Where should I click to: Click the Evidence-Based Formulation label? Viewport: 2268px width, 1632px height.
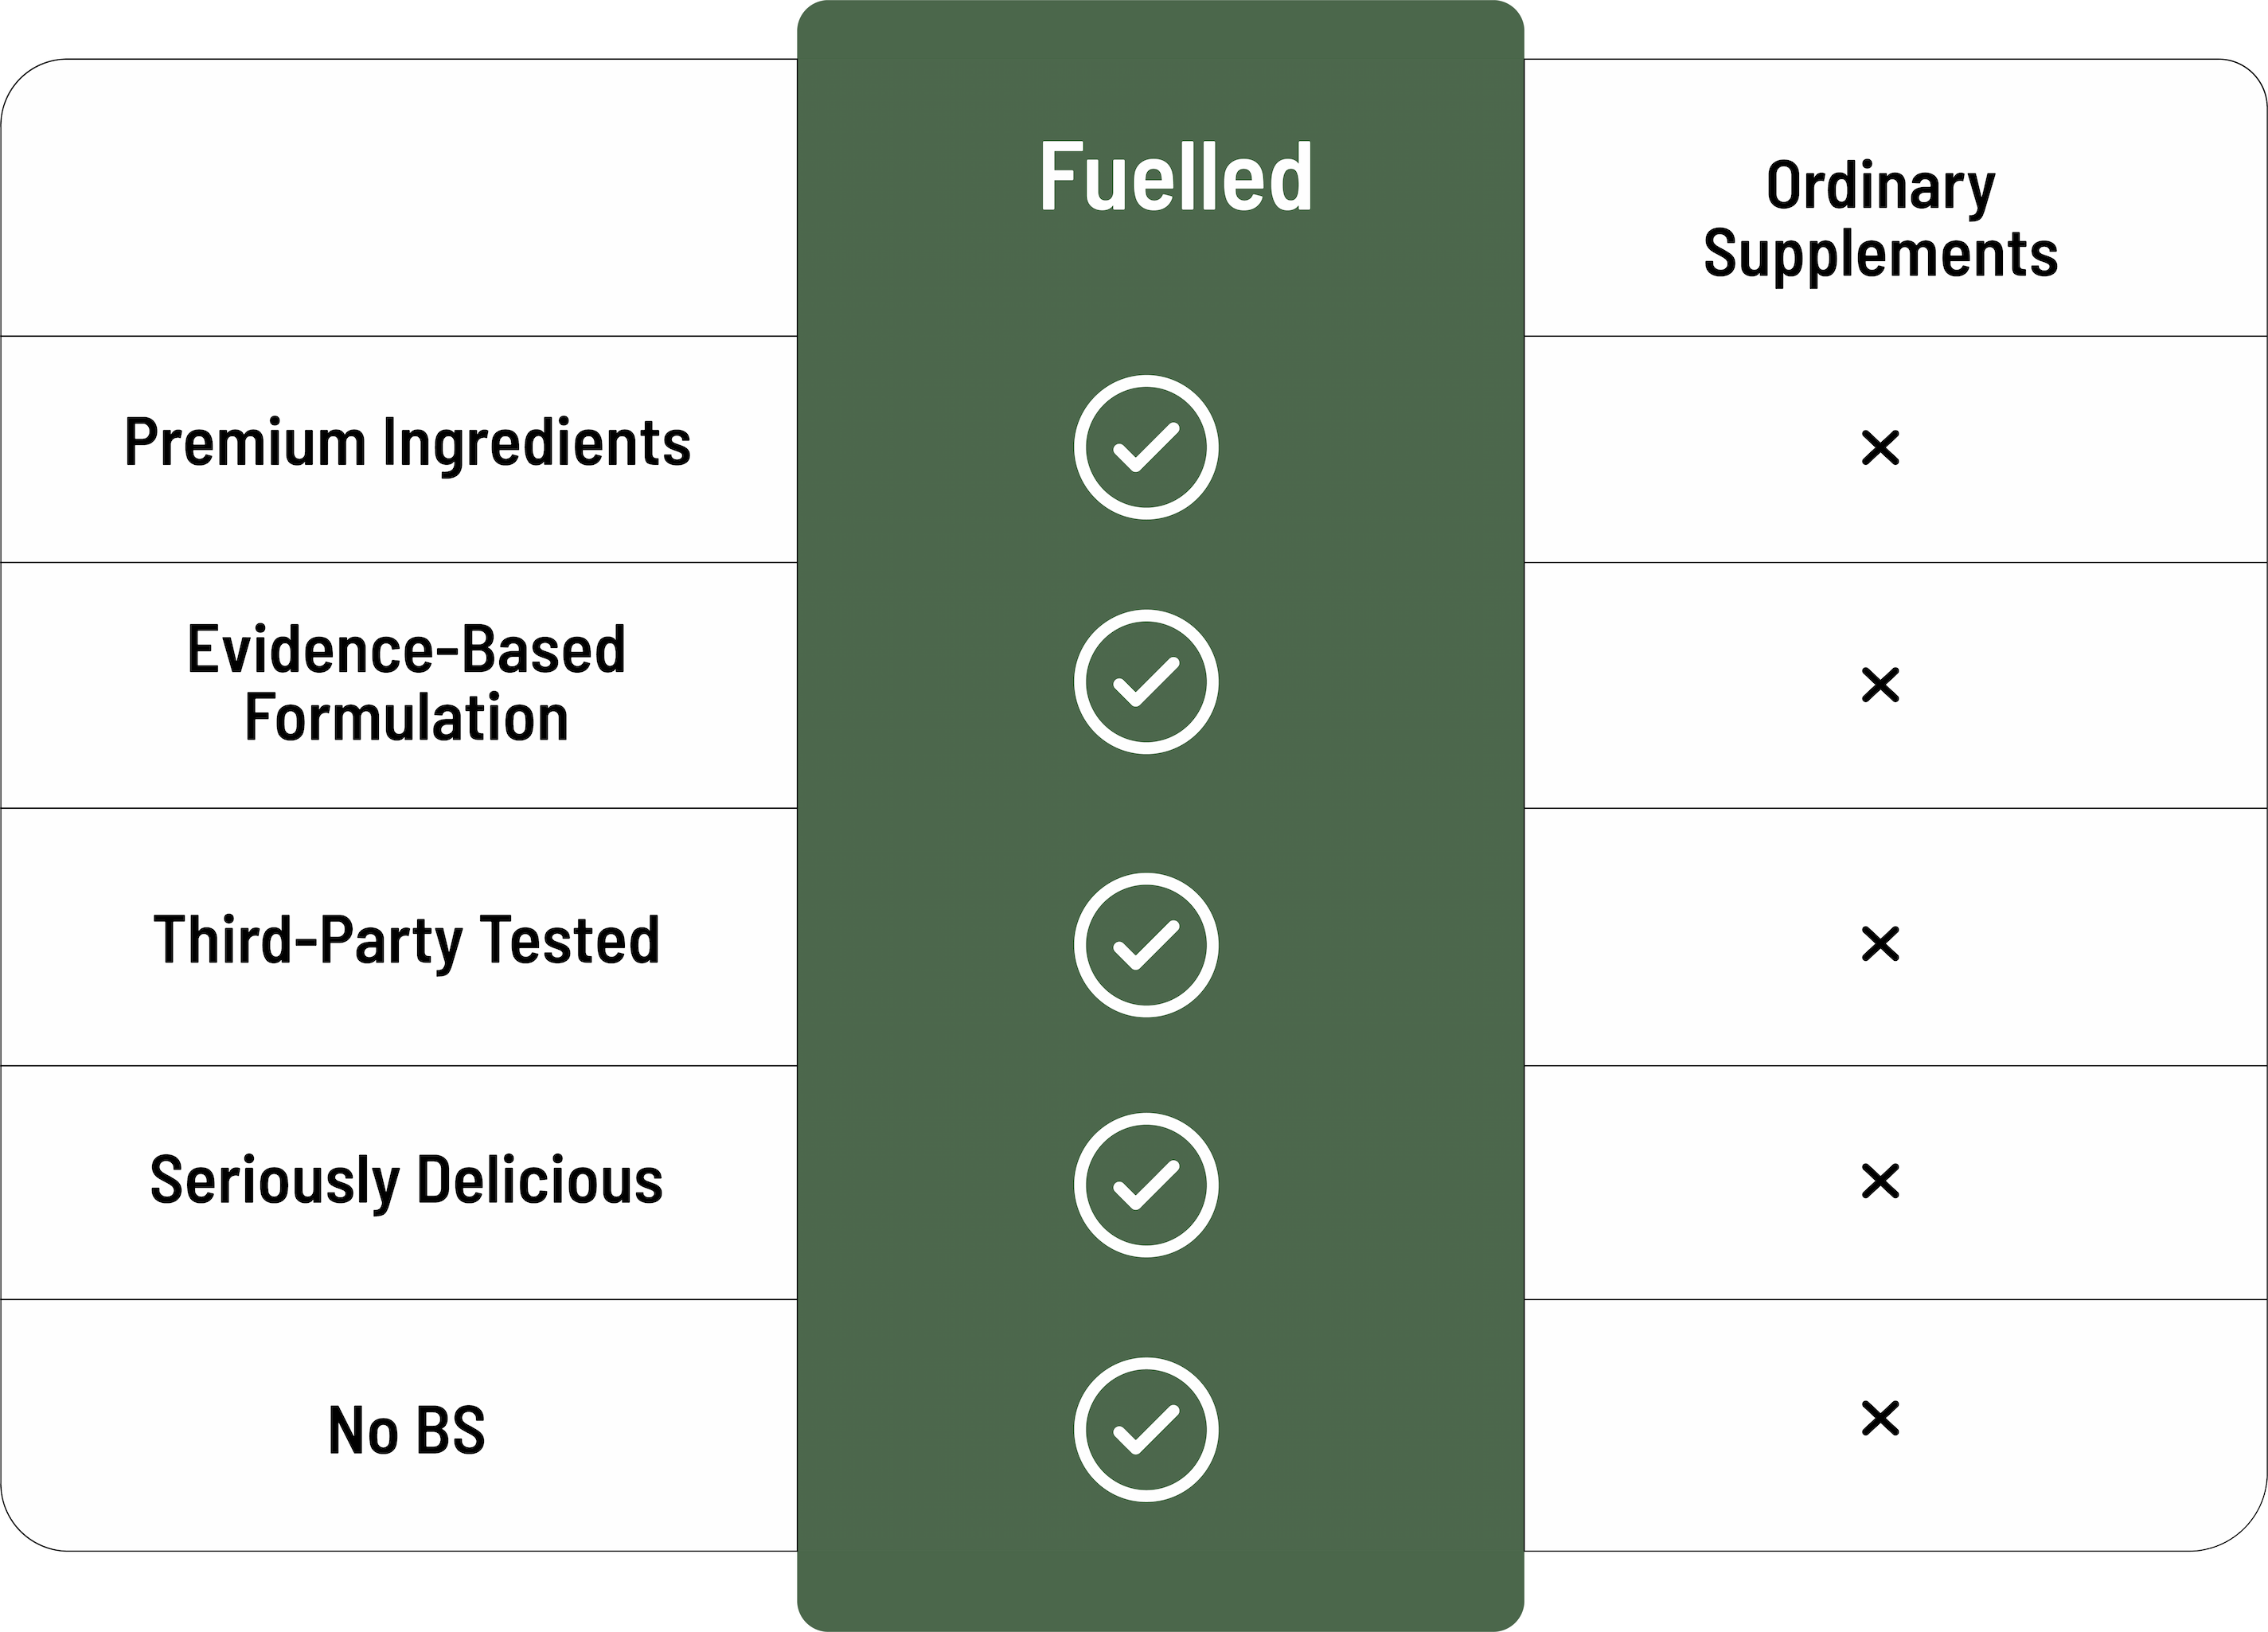[x=407, y=684]
